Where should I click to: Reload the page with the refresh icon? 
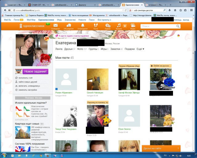pyautogui.click(x=126, y=10)
